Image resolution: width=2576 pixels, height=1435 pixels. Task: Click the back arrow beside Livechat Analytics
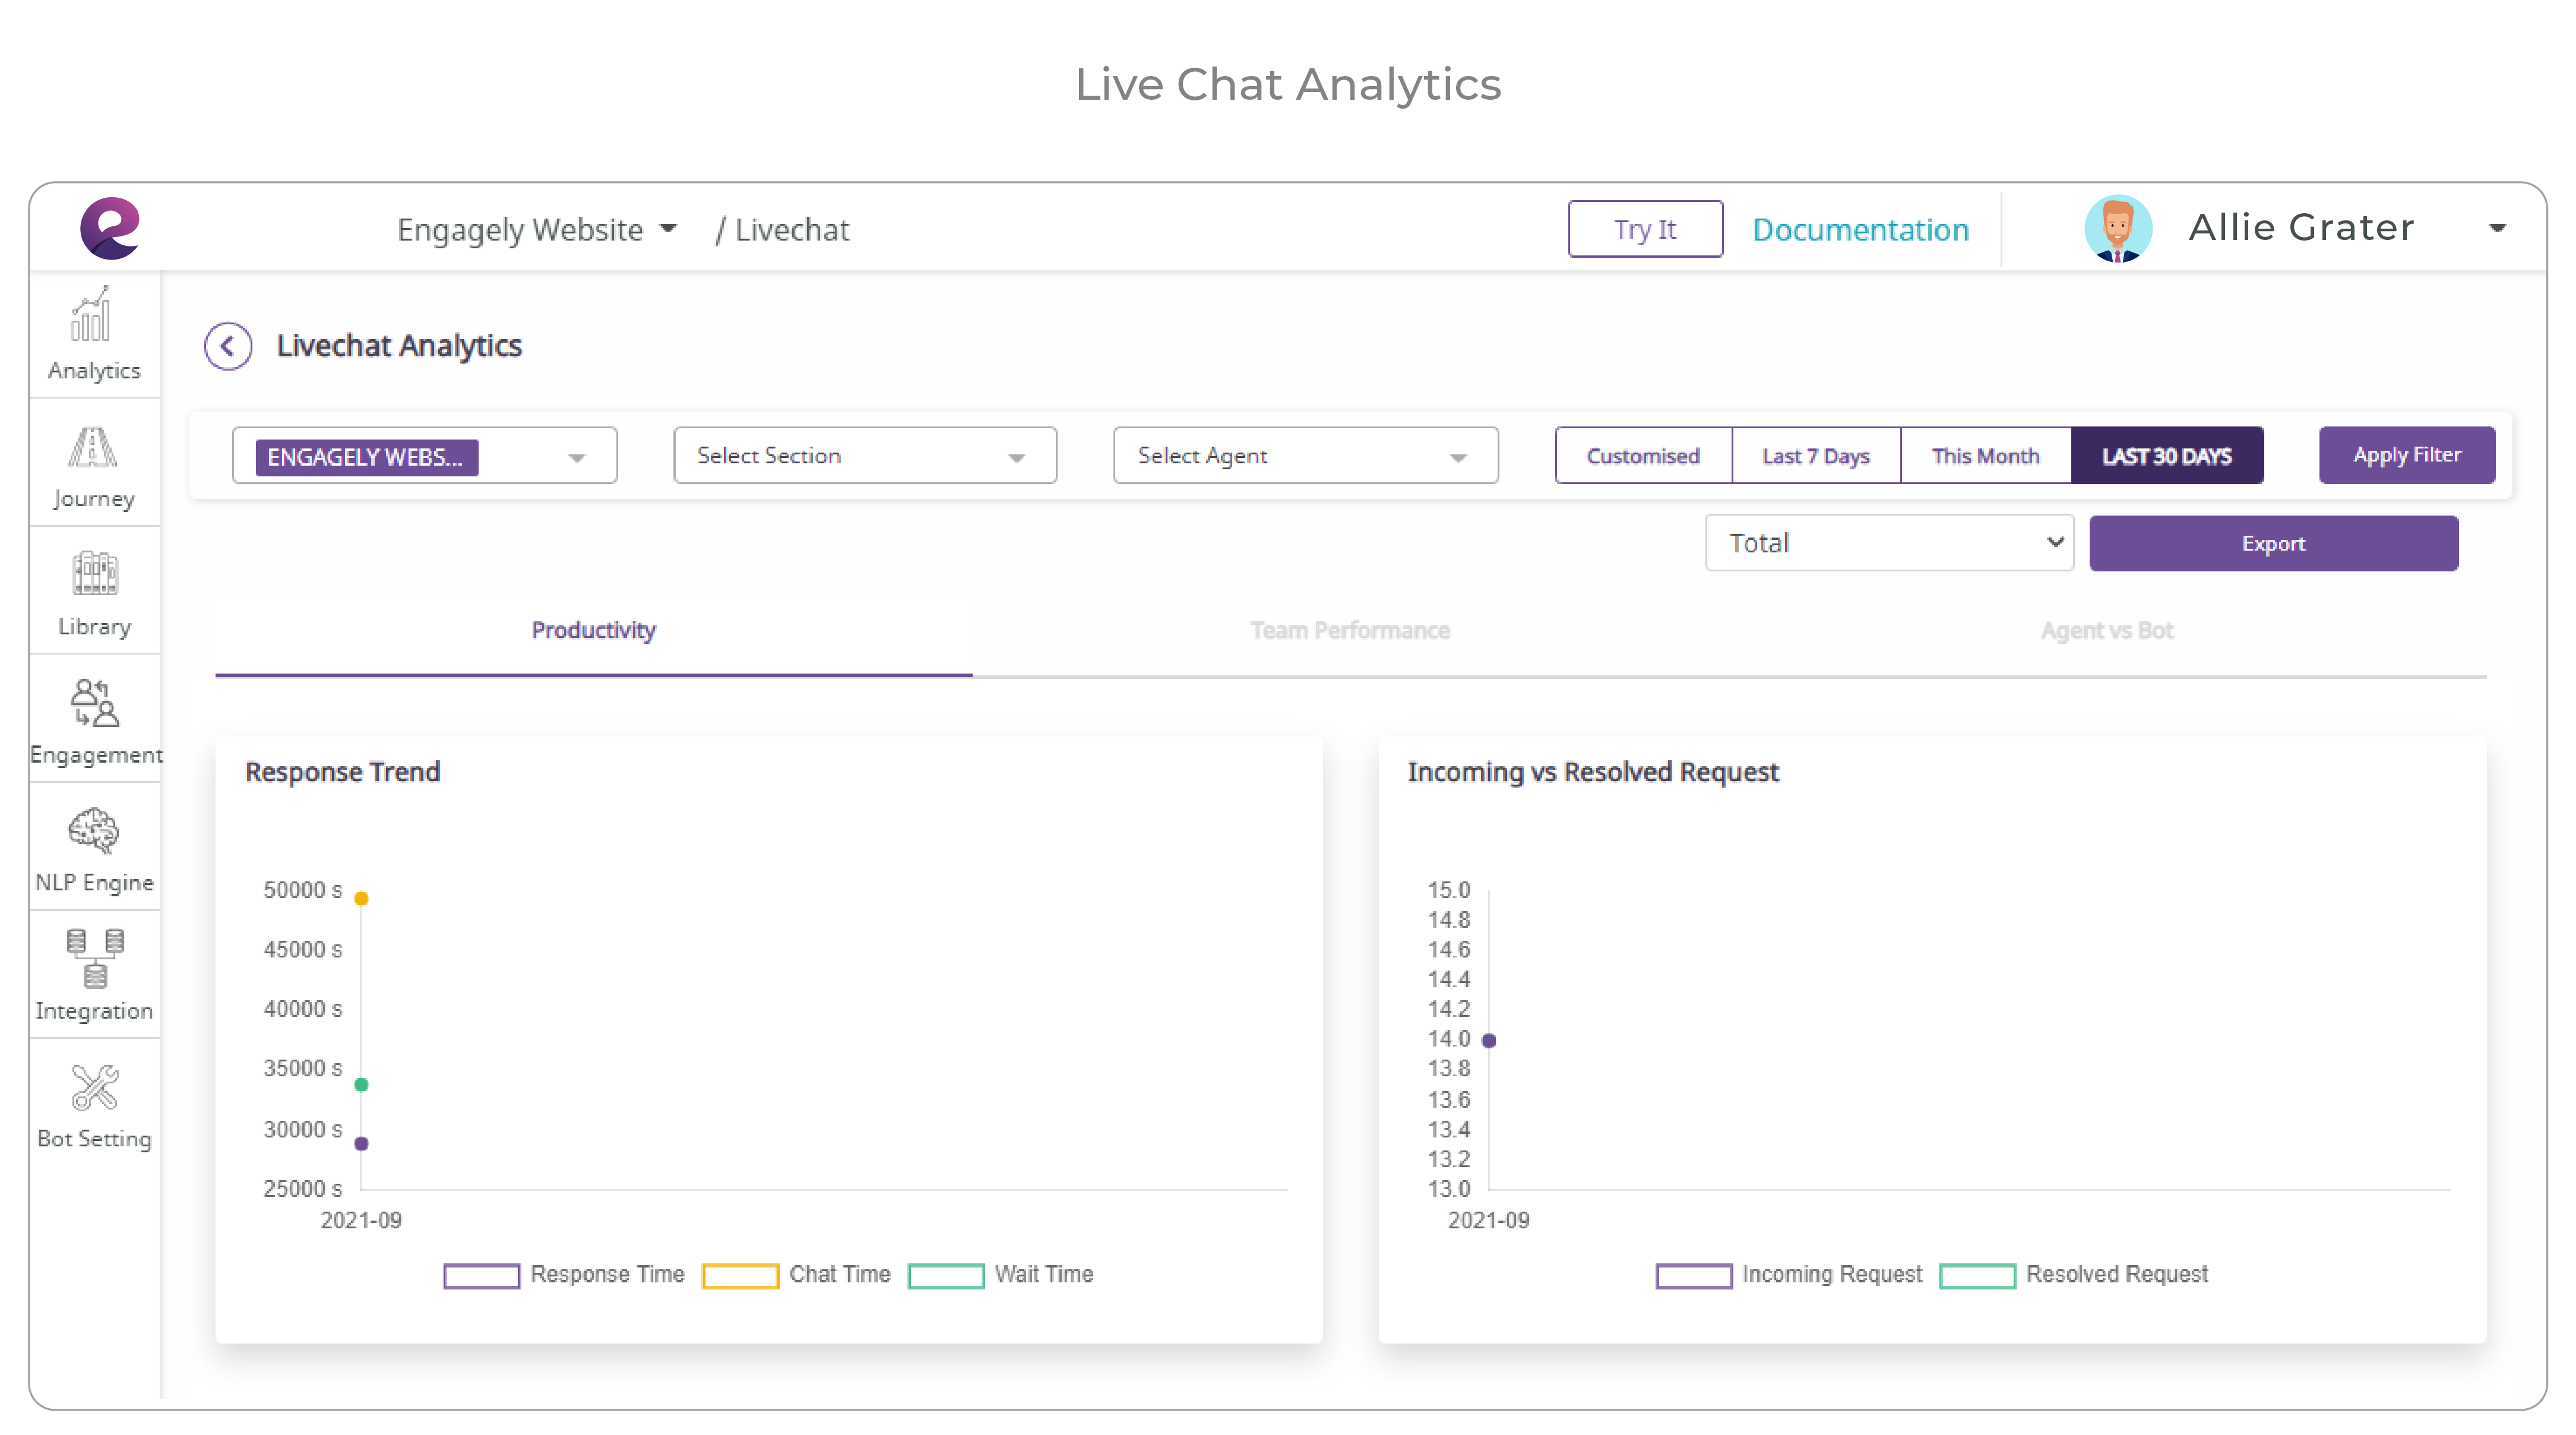click(x=228, y=346)
